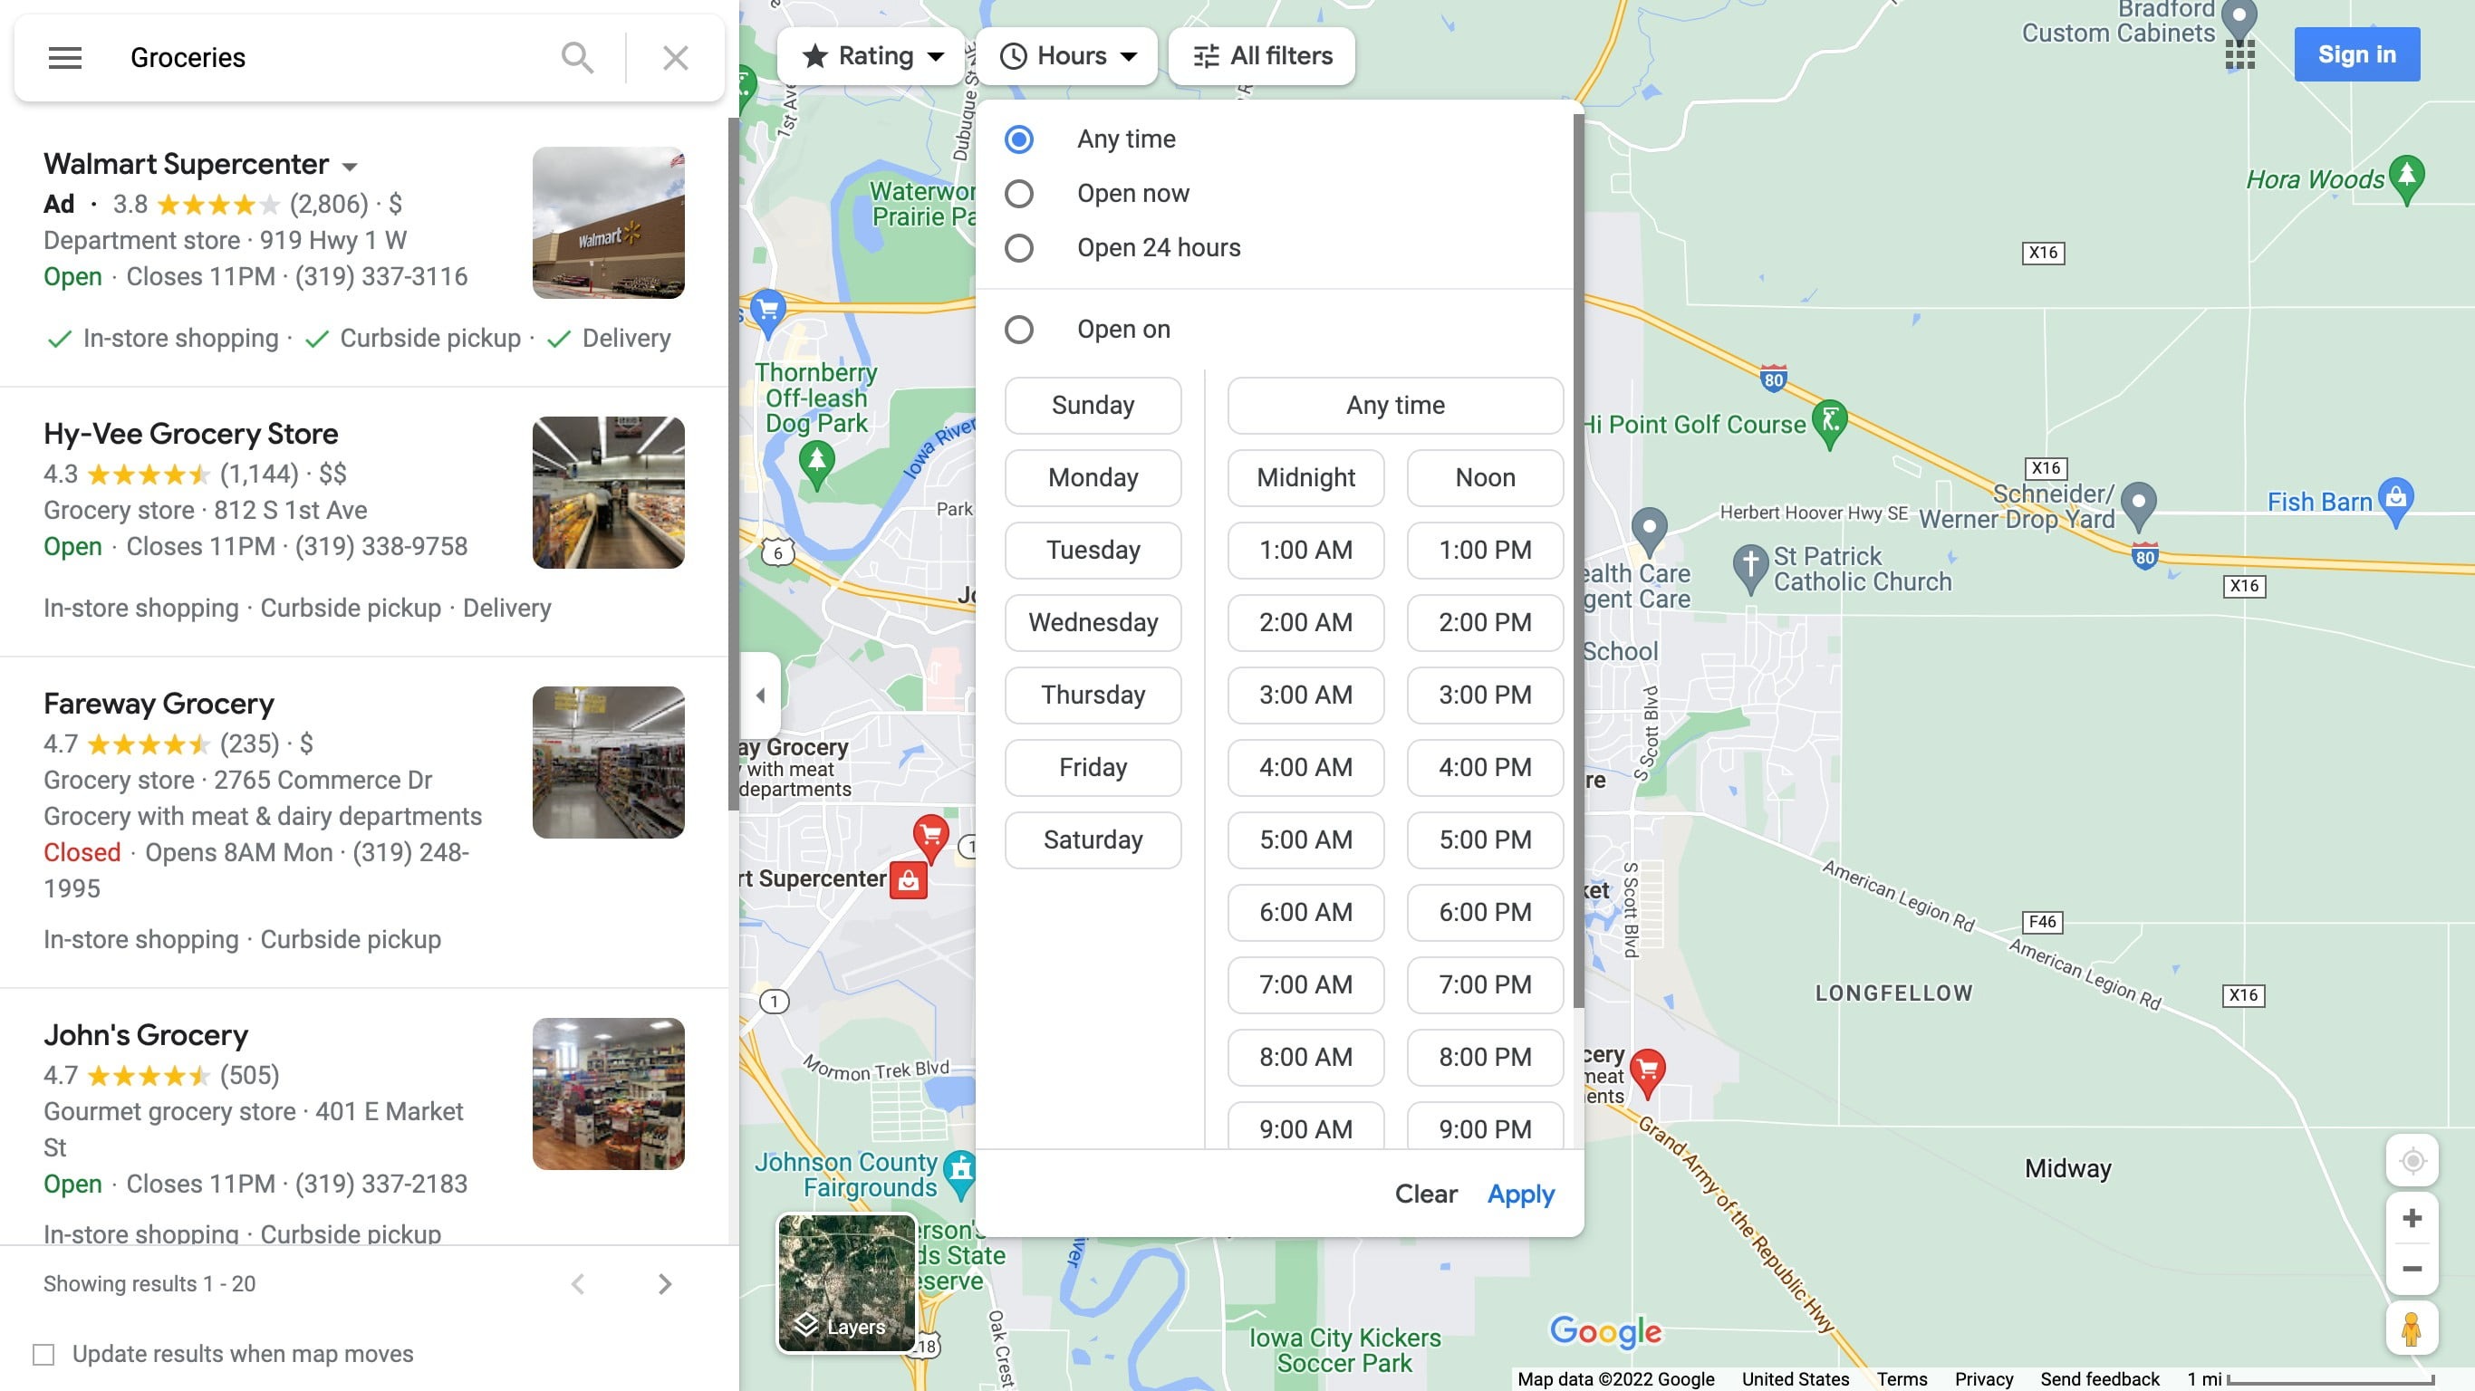This screenshot has width=2475, height=1391.
Task: Click the Apply button
Action: coord(1520,1194)
